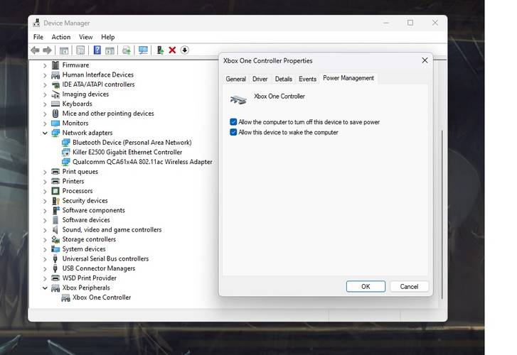Expand Software components
This screenshot has height=355, width=517.
click(45, 210)
